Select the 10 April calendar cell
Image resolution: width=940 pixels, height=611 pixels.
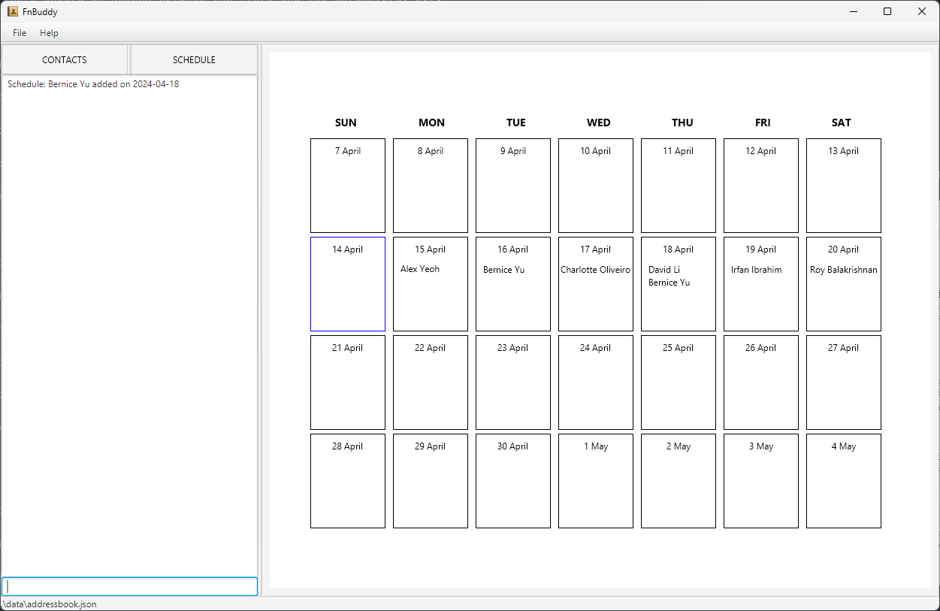(596, 186)
